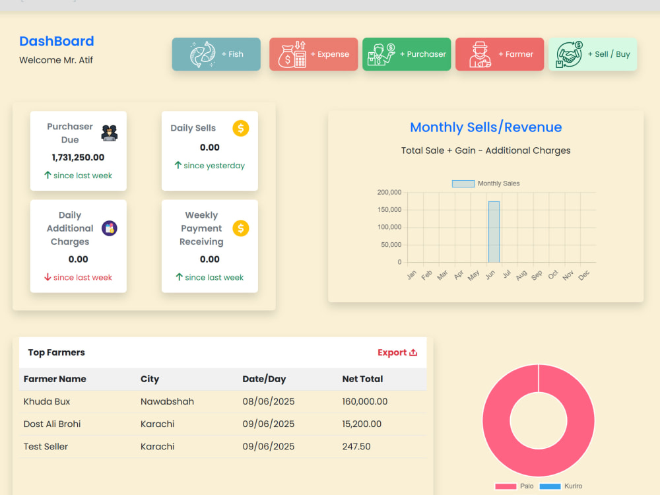Open the + Farmer label
The width and height of the screenshot is (660, 495).
coord(515,54)
